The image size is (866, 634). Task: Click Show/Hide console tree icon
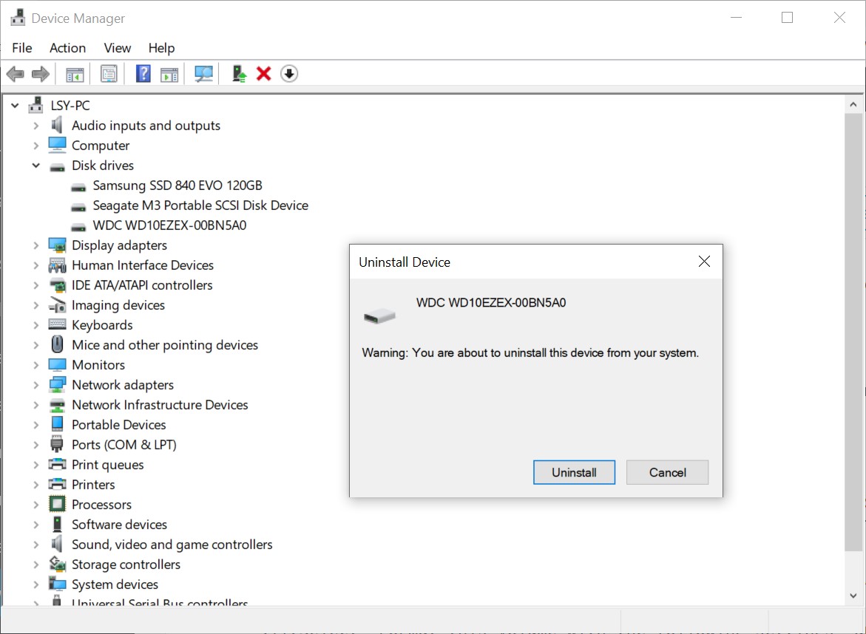point(75,74)
